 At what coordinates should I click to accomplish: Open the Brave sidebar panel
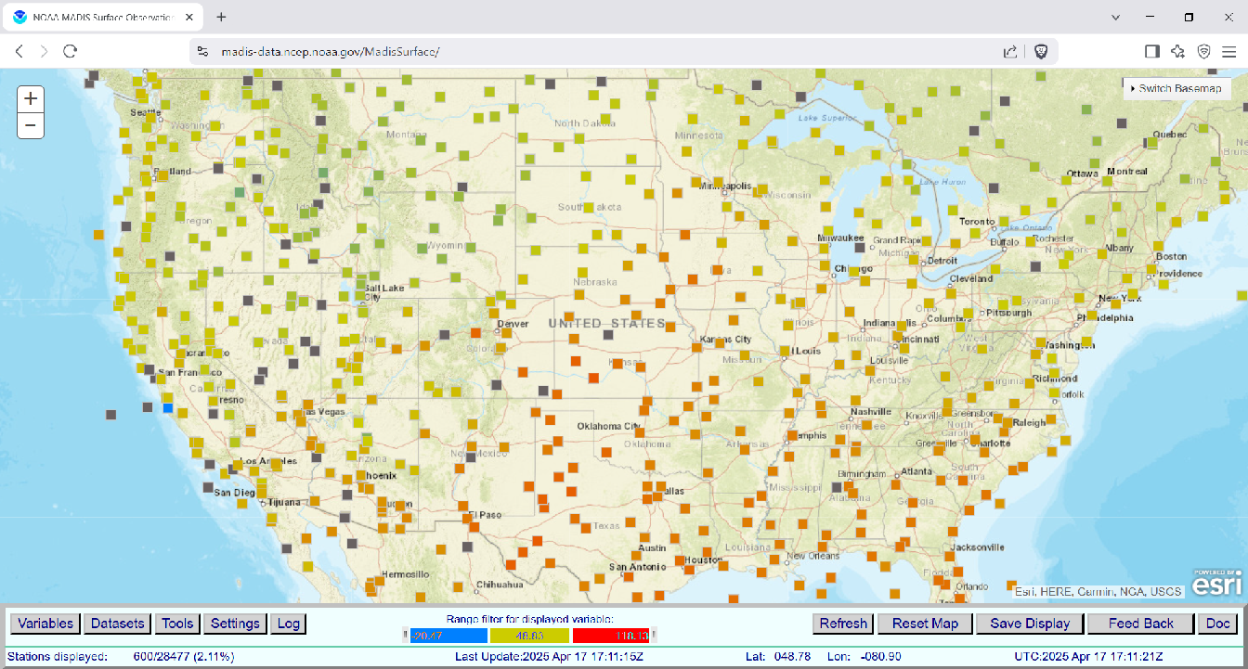(1151, 52)
